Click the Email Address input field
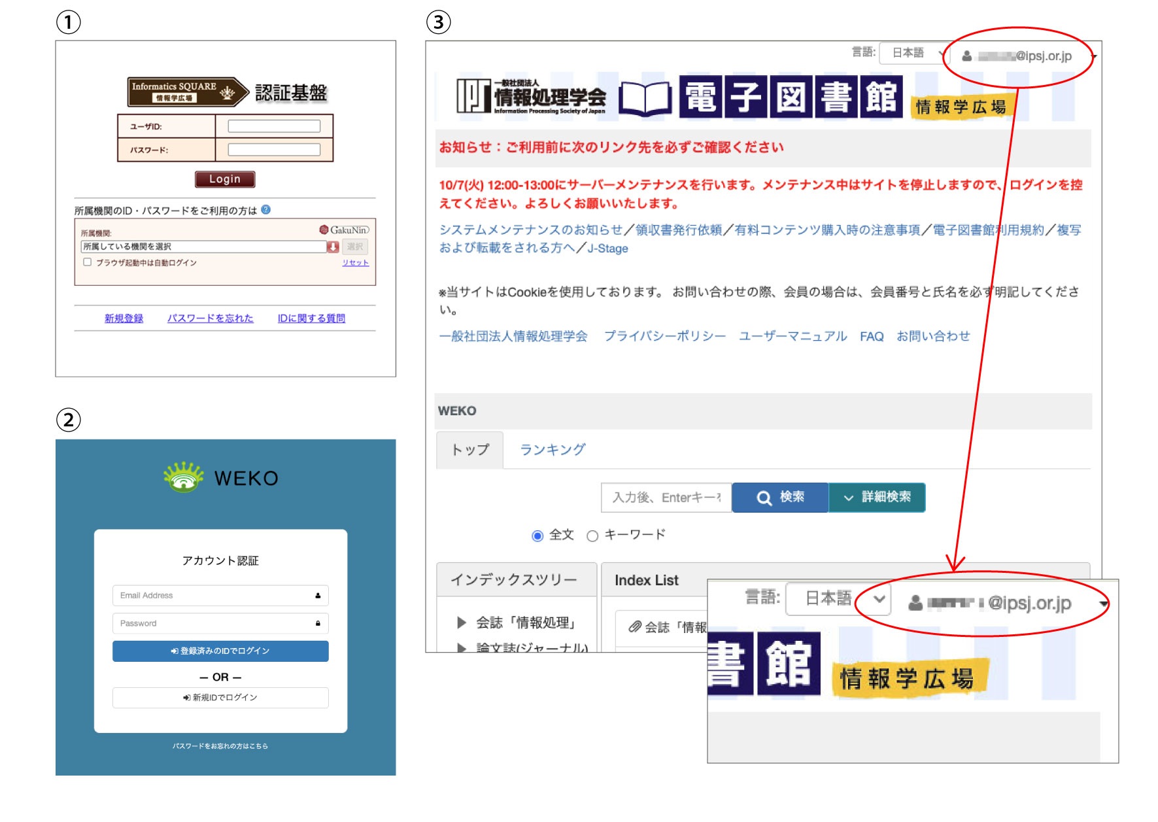 220,596
